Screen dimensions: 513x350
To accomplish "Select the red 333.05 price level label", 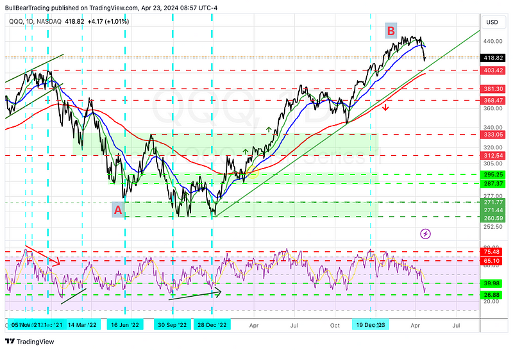I will tap(493, 135).
